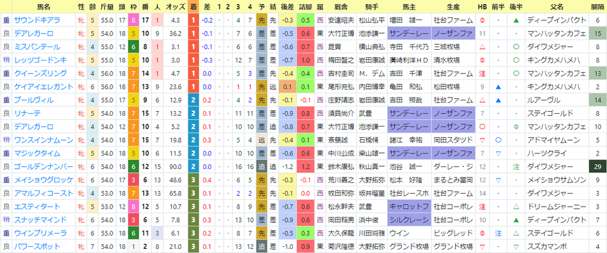Click the 生産 column header

click(x=453, y=7)
